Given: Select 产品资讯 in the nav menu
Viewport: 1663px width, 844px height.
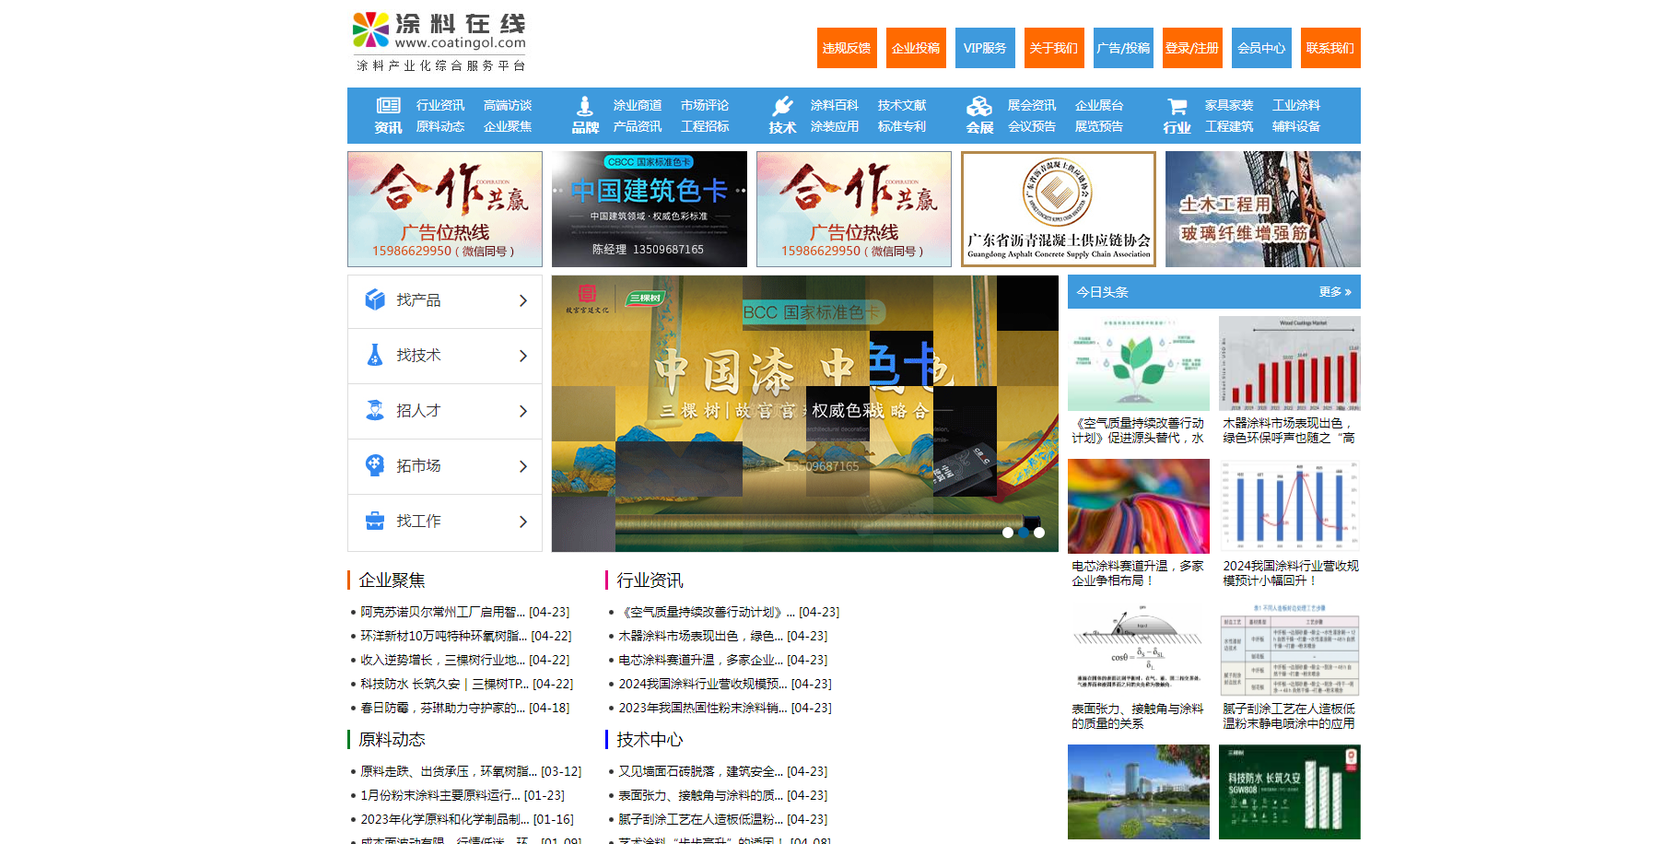Looking at the screenshot, I should point(638,126).
